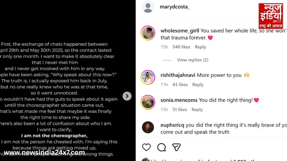Click the News India 24x7 logo
This screenshot has width=287, height=161.
pos(271,16)
